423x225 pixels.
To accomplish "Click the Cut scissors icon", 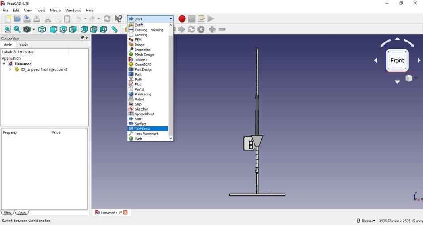I will coord(48,19).
